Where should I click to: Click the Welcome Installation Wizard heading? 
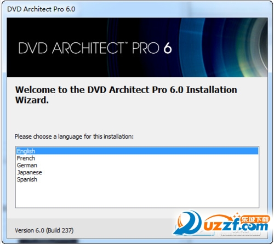[126, 95]
